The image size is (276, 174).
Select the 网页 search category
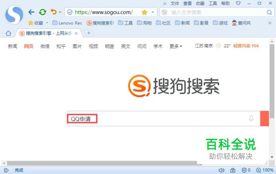(29, 46)
